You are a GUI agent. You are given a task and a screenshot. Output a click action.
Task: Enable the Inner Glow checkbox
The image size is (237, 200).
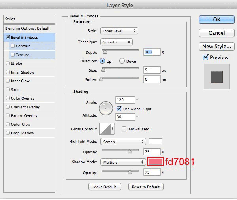[8, 81]
